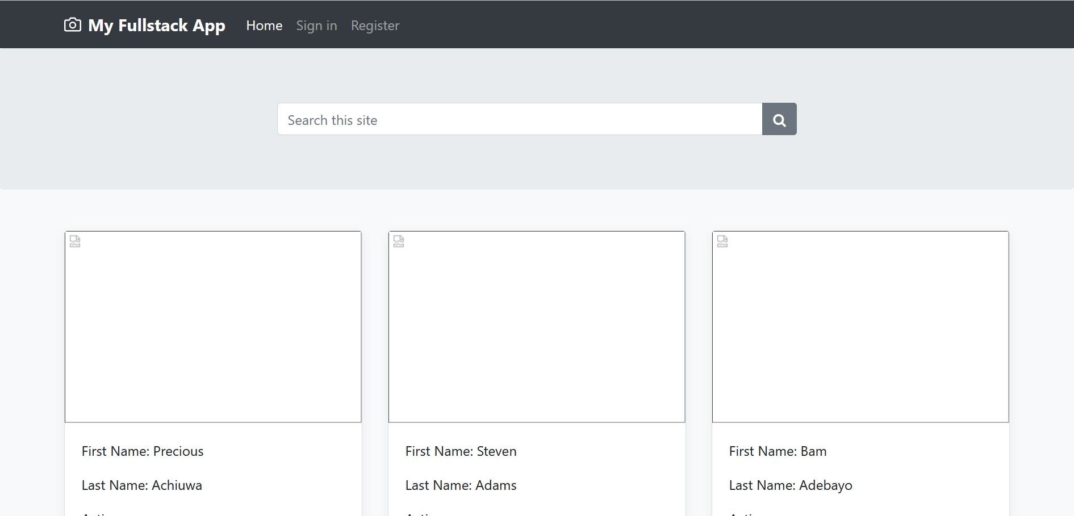1074x516 pixels.
Task: Click the Last Name: Achiuwa text
Action: (142, 485)
